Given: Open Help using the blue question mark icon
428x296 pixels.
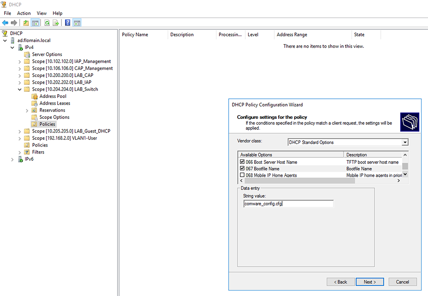Looking at the screenshot, I should click(x=67, y=23).
